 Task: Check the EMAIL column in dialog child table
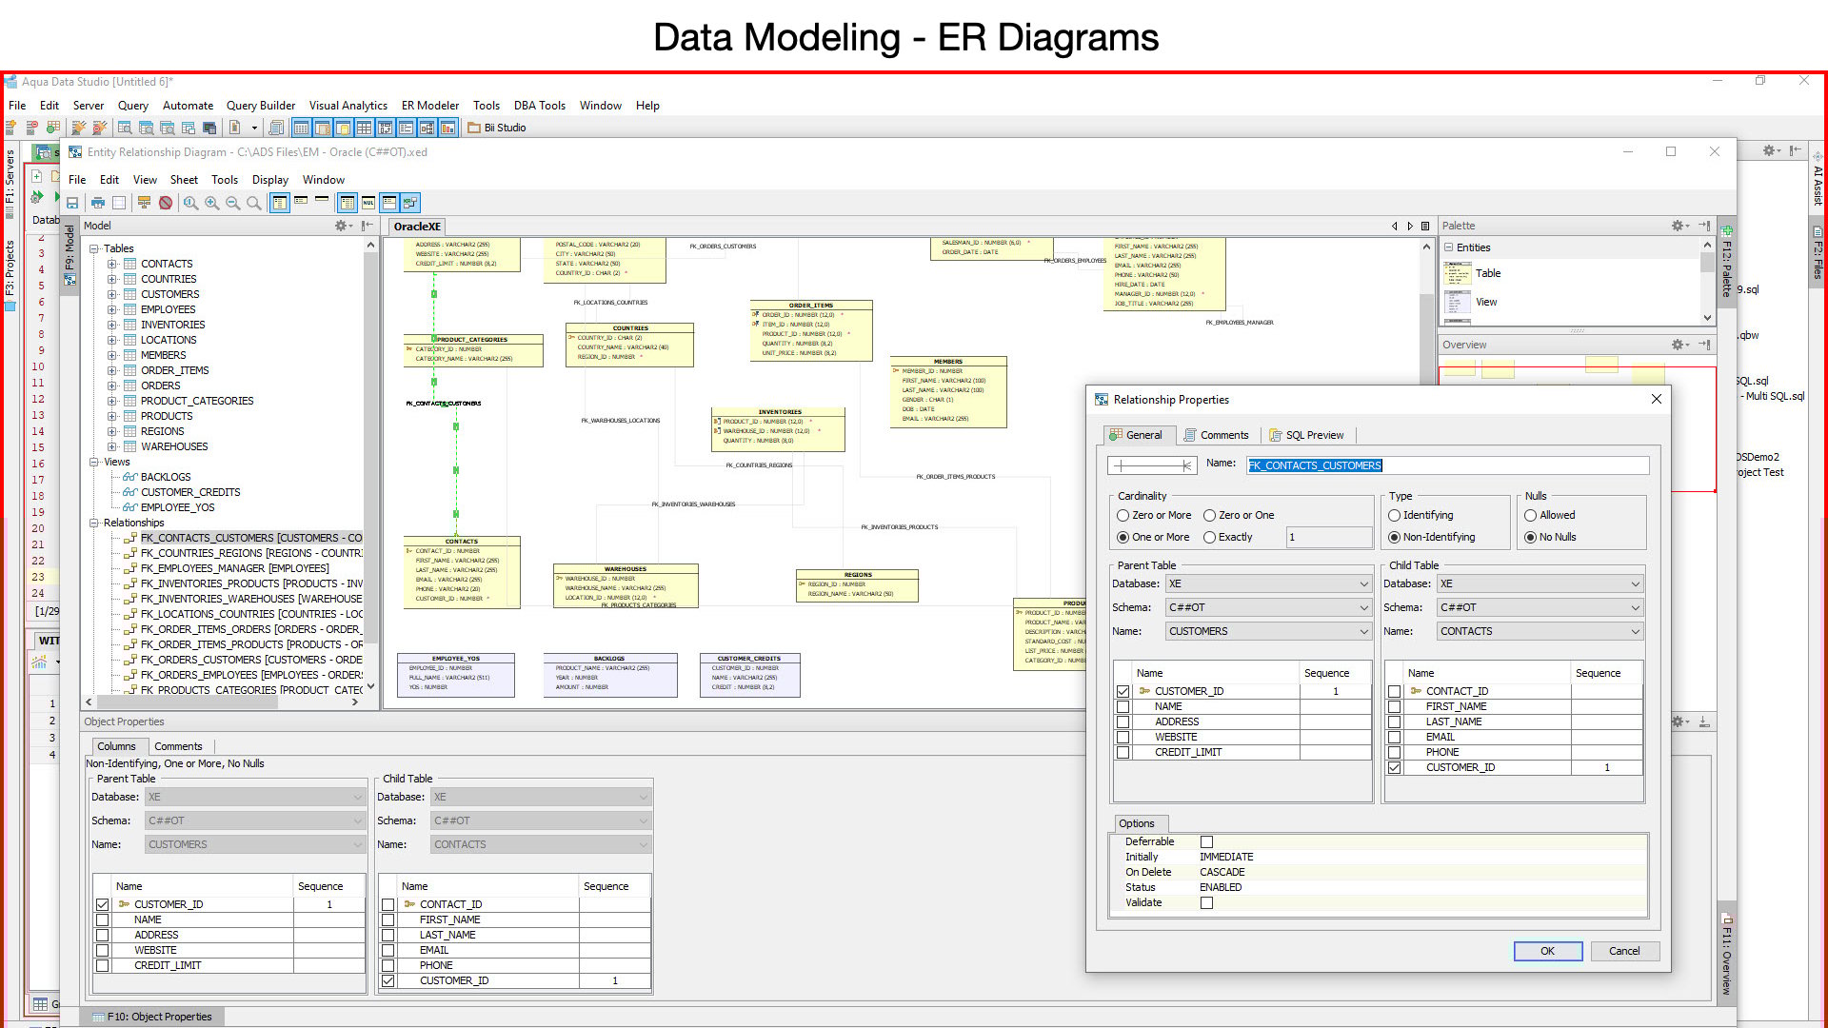(x=1394, y=737)
